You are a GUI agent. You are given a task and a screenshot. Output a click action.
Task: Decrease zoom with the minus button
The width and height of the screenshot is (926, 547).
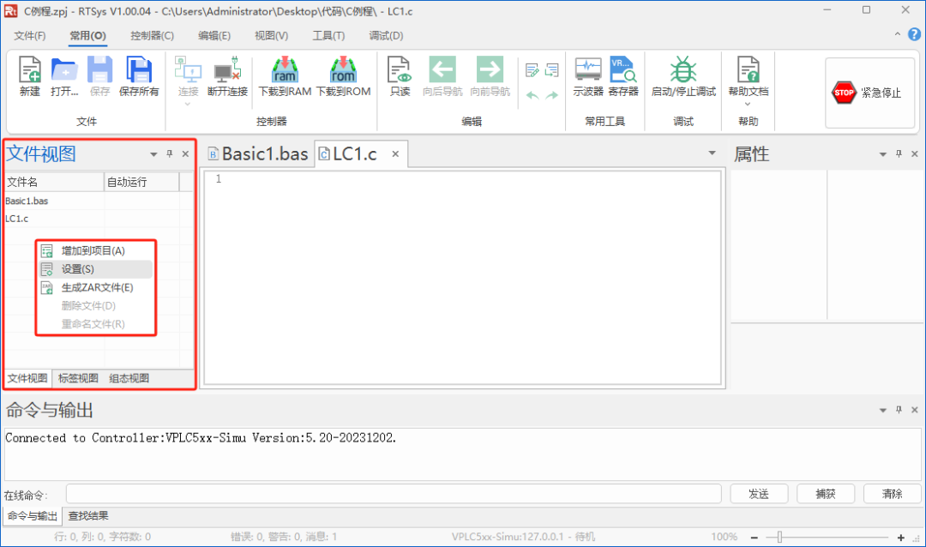[x=755, y=537]
